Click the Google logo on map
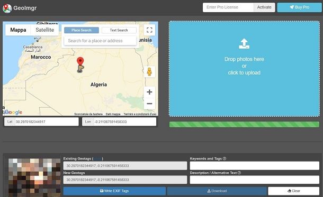This screenshot has height=197, width=323. [x=13, y=112]
